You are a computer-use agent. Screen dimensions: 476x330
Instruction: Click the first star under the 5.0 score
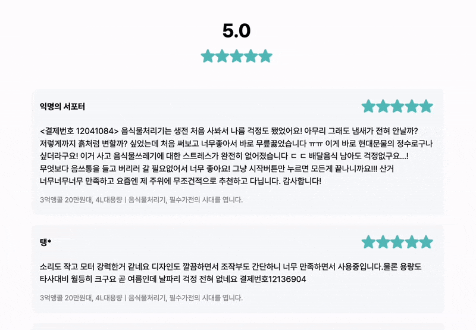208,57
